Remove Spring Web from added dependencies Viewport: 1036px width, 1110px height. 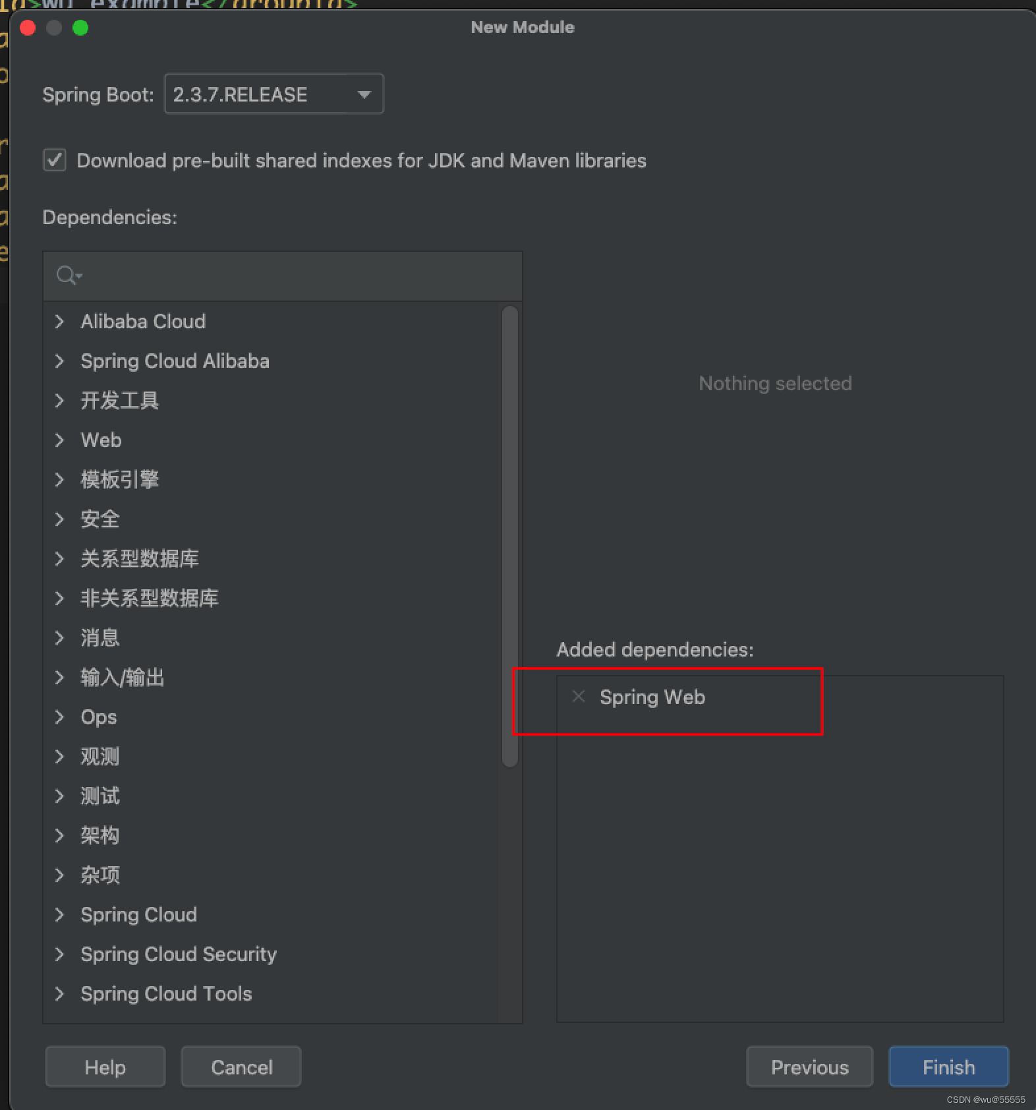point(579,697)
